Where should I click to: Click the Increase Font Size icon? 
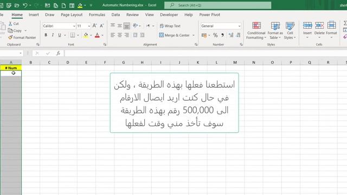[x=94, y=26]
